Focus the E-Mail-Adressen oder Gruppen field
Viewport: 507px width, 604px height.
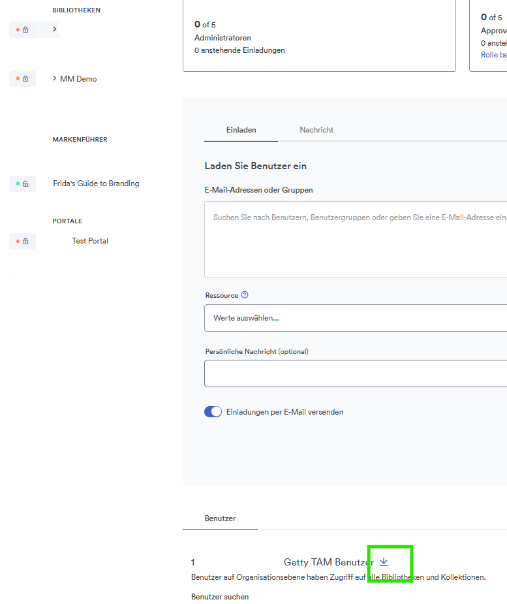click(x=356, y=240)
